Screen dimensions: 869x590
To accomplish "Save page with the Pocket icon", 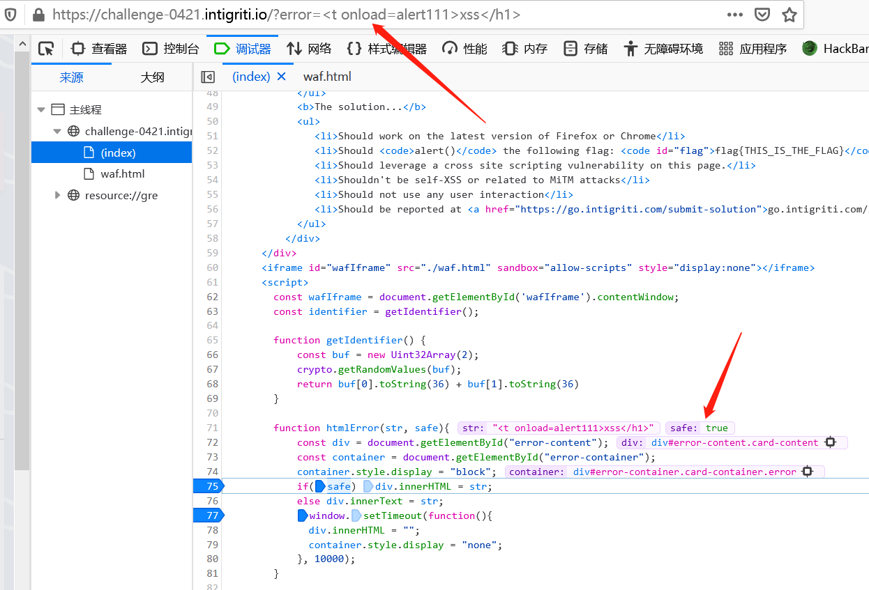I will [x=762, y=15].
